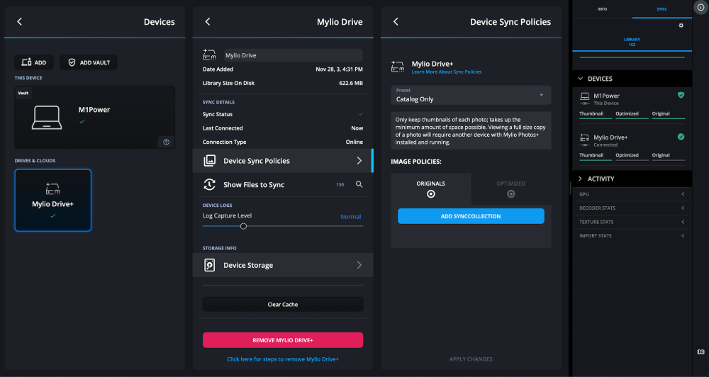Click the Show Files to Sync clock icon
The image size is (709, 377).
(209, 184)
